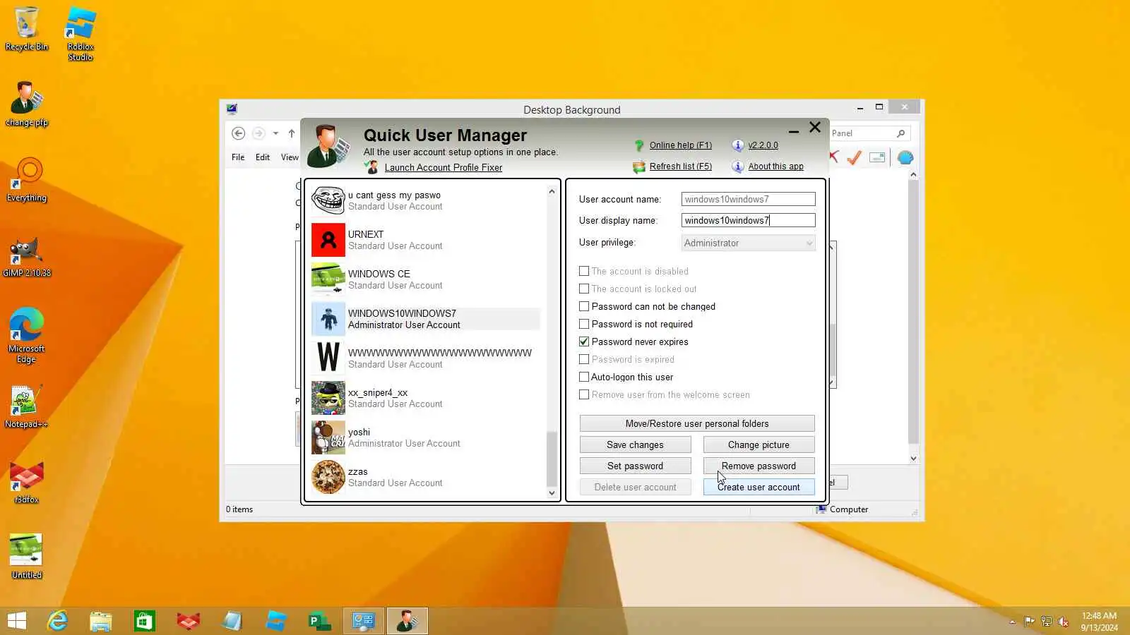Click the User display name field
The width and height of the screenshot is (1130, 635).
click(749, 220)
